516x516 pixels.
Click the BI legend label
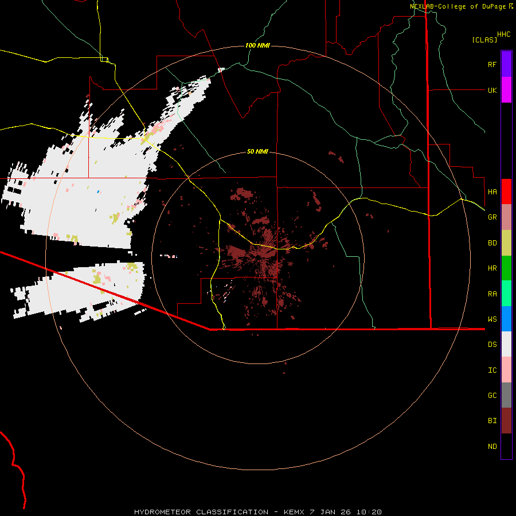[x=492, y=421]
